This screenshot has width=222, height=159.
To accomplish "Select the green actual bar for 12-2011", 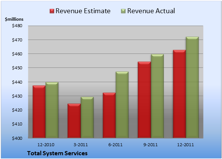I will coord(192,87).
